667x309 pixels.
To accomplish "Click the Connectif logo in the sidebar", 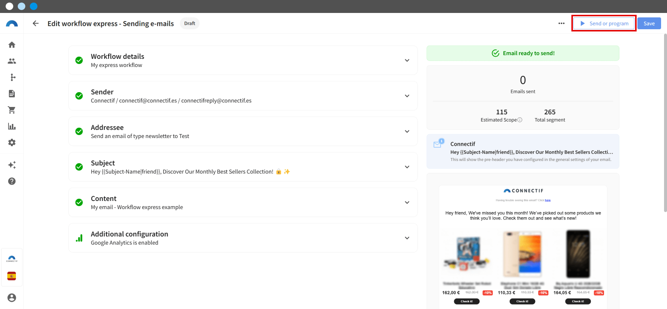I will point(12,23).
